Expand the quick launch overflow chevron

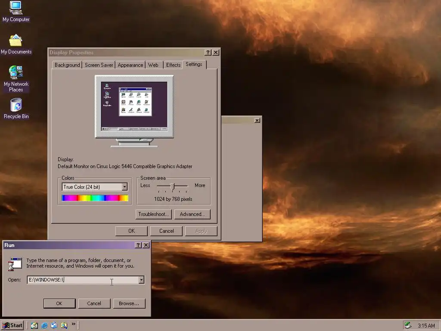tap(73, 324)
